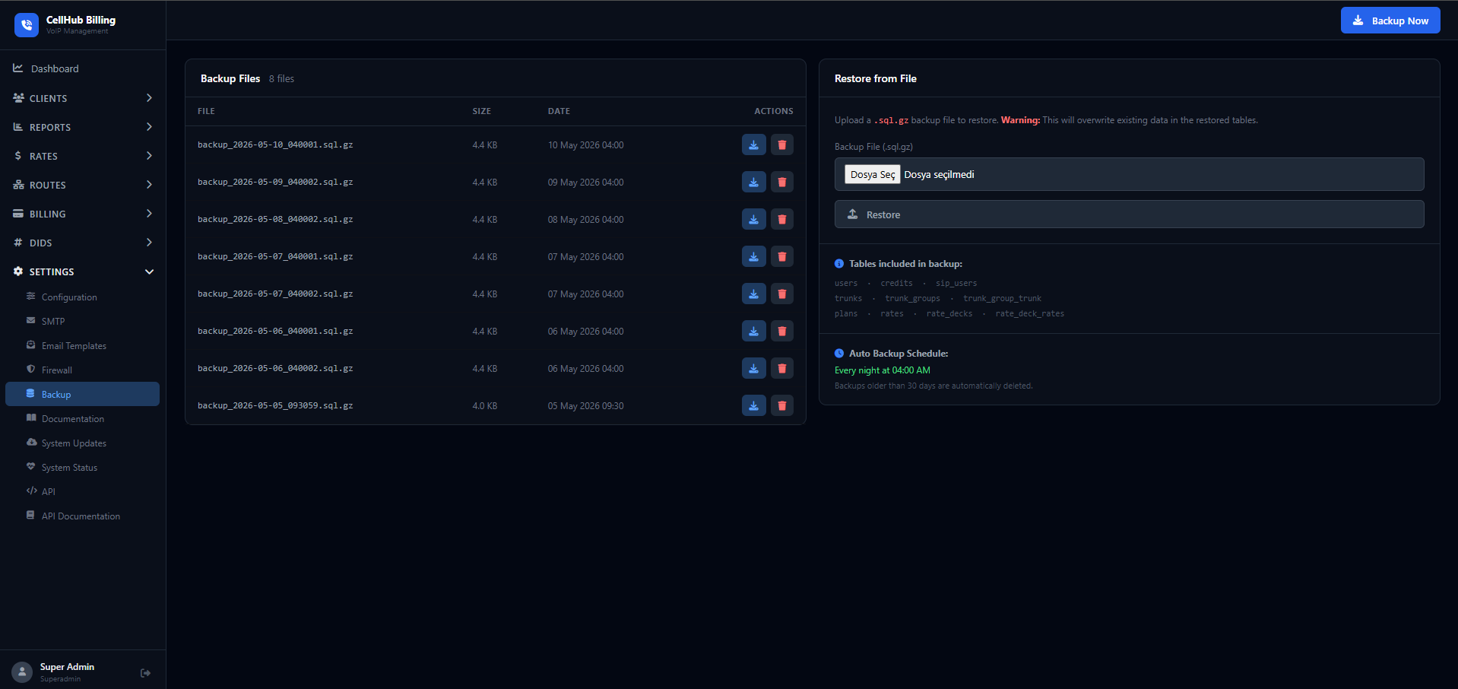The height and width of the screenshot is (689, 1458).
Task: Click the backup file upload field
Action: [x=1129, y=174]
